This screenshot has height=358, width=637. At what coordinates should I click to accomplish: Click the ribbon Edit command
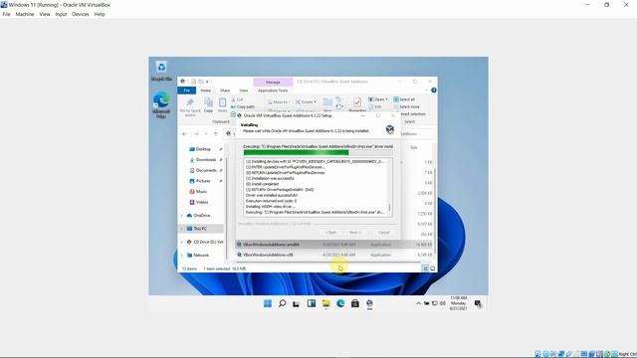coord(375,106)
